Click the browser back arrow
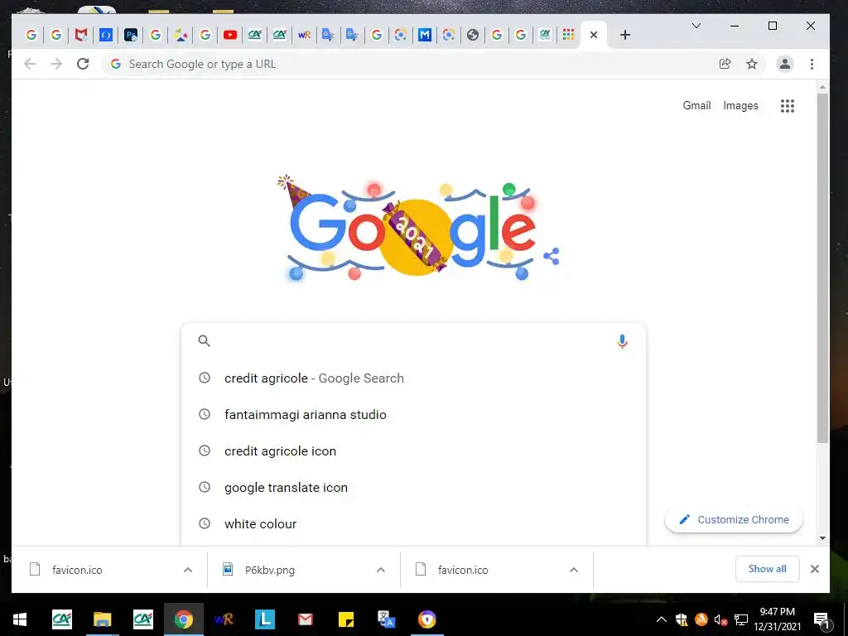 (30, 64)
